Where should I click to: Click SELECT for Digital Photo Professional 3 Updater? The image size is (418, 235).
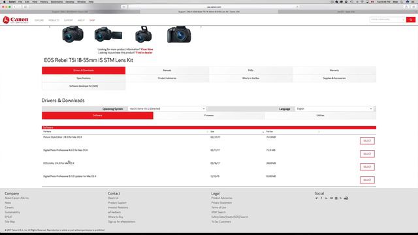[x=367, y=180]
